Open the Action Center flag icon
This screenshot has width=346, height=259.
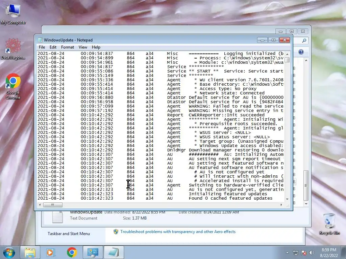[304, 253]
